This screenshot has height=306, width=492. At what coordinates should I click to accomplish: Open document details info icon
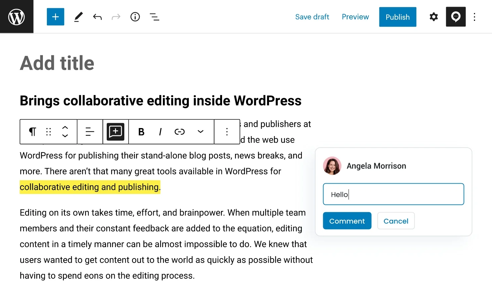135,17
